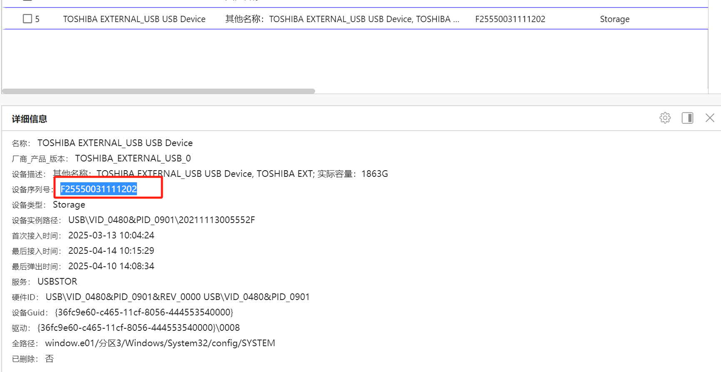This screenshot has height=372, width=721.
Task: Close the 详细信息 details panel
Action: pos(710,118)
